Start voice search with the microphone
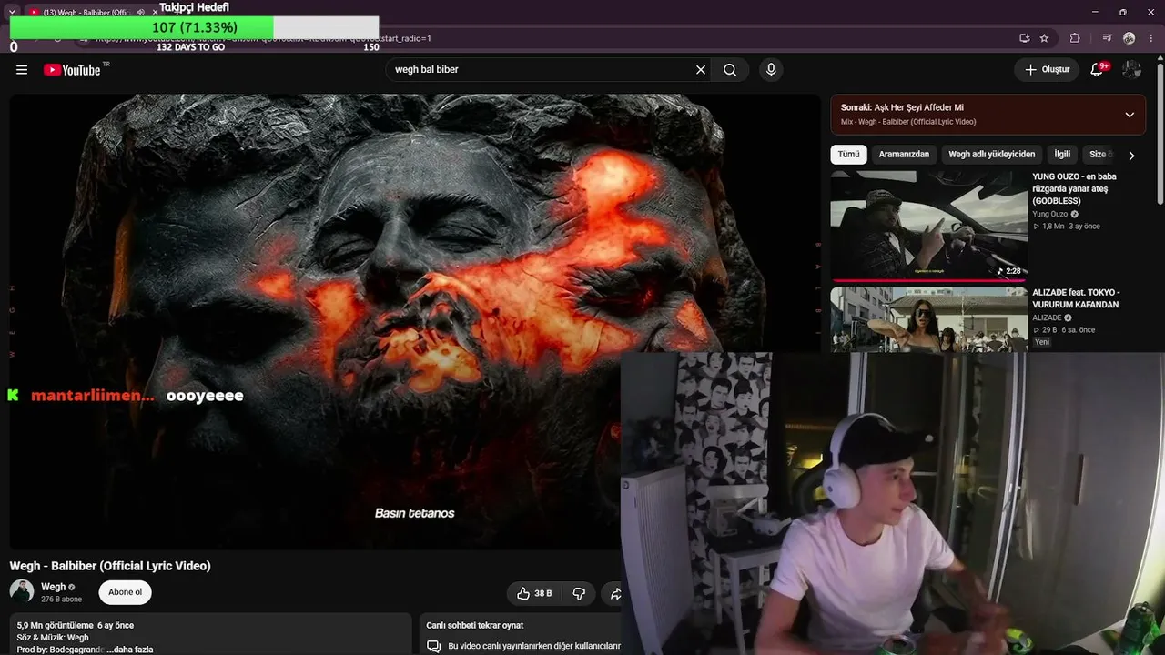The image size is (1165, 655). (771, 70)
